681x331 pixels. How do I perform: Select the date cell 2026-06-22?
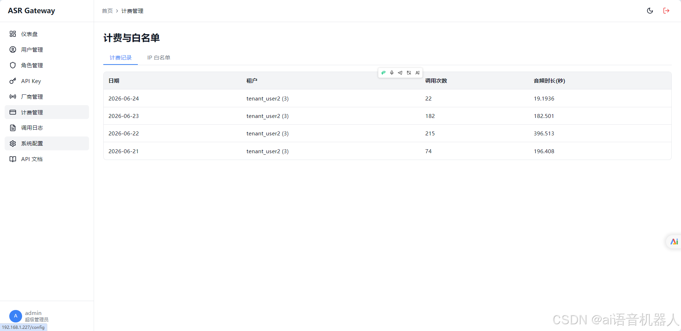pos(124,133)
